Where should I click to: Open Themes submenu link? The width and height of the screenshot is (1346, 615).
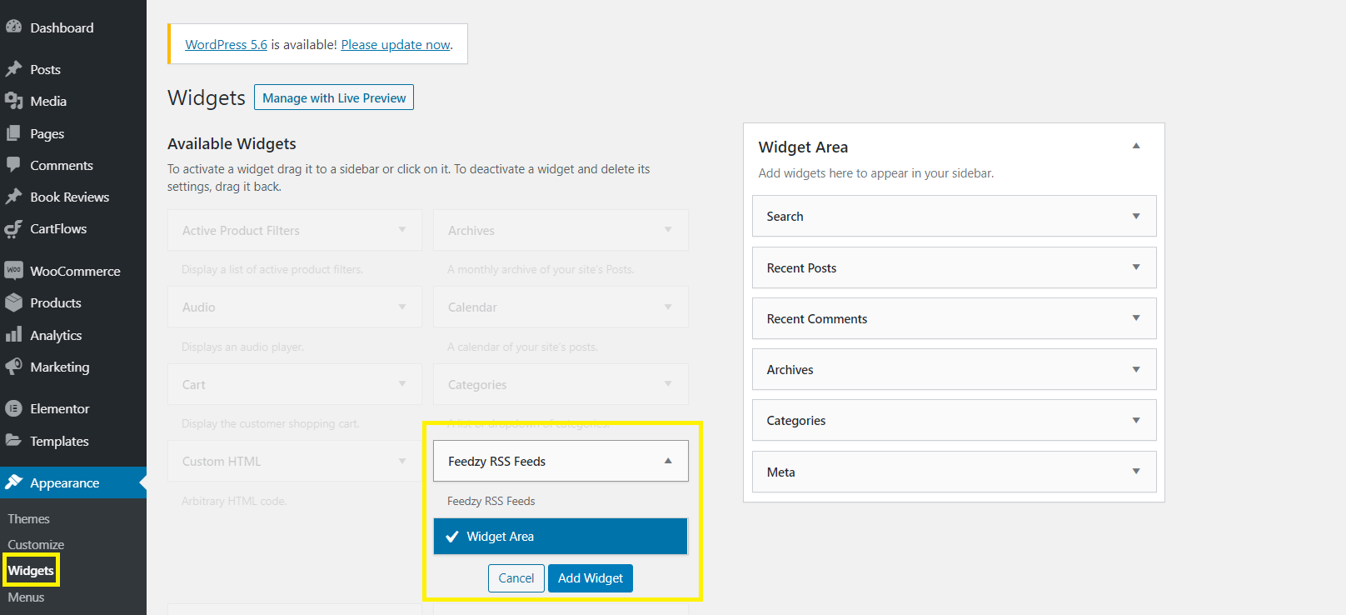click(29, 518)
